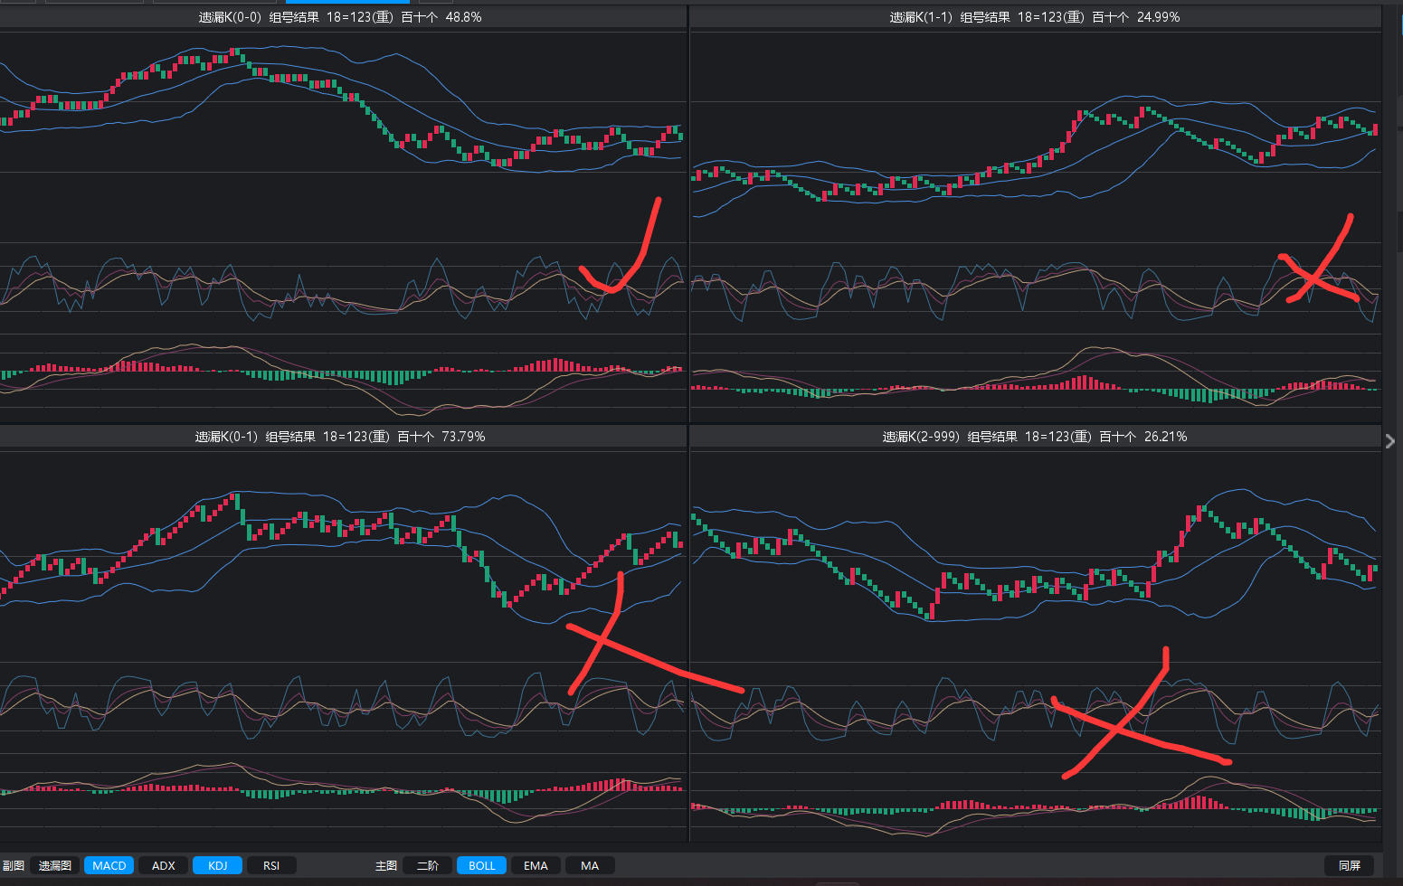This screenshot has width=1403, height=886.
Task: Click the 二阶 main chart option
Action: coord(428,865)
